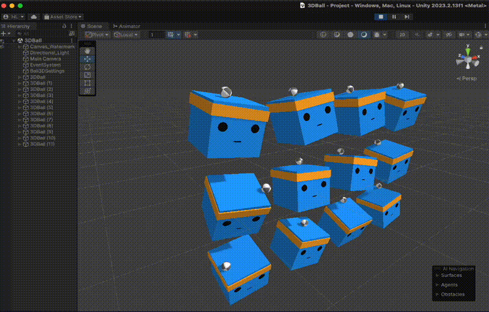Switch to the Animator tab
The image size is (489, 312).
coord(126,26)
